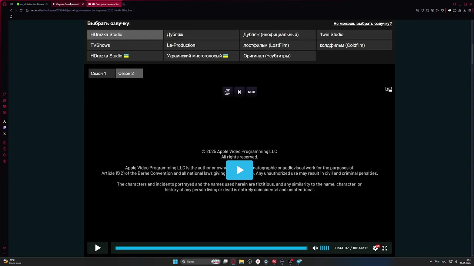474x266 pixels.
Task: Open a new browser tab
Action: pyautogui.click(x=124, y=4)
